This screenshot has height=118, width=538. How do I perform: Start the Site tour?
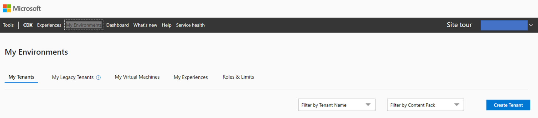(459, 25)
